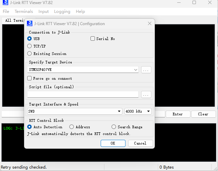Switch to the All Terminals tab

14,20
